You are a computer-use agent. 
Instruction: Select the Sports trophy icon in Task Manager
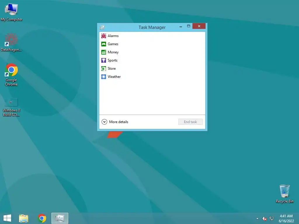point(104,60)
